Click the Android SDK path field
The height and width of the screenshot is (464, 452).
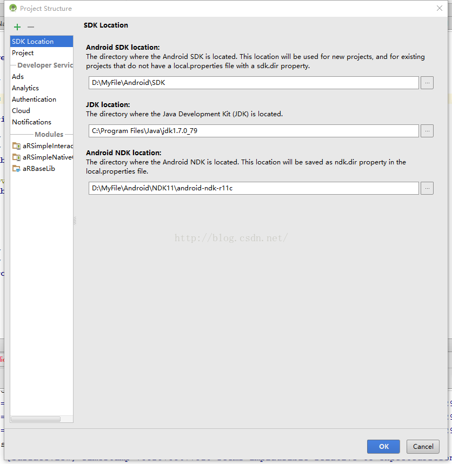click(x=254, y=83)
